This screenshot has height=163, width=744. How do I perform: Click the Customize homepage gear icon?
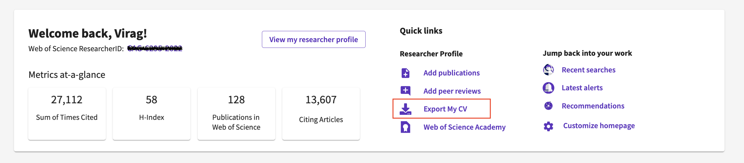click(548, 126)
